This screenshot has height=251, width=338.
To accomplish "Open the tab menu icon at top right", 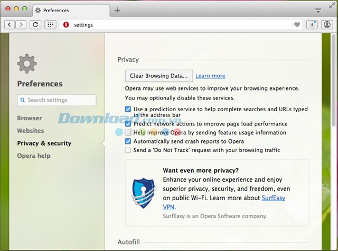I will coord(318,10).
